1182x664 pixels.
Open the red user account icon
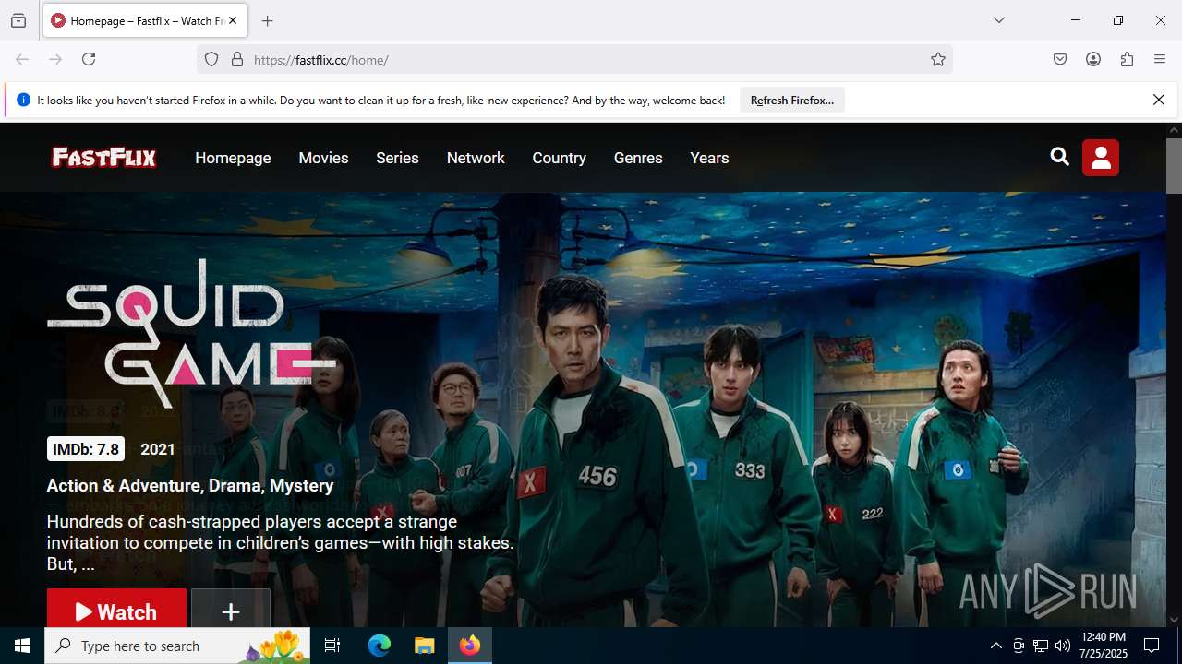[1101, 158]
